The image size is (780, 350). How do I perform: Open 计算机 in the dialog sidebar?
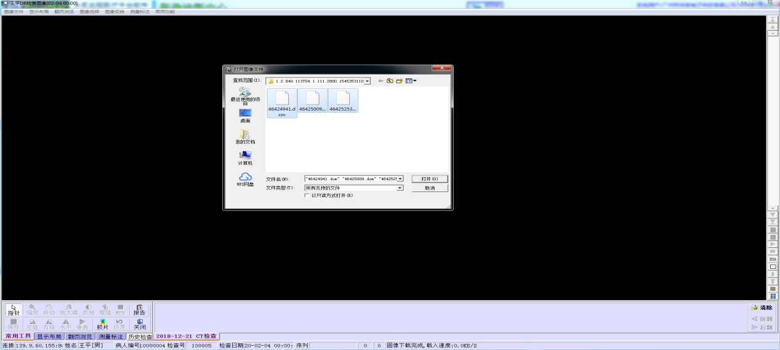click(x=245, y=158)
